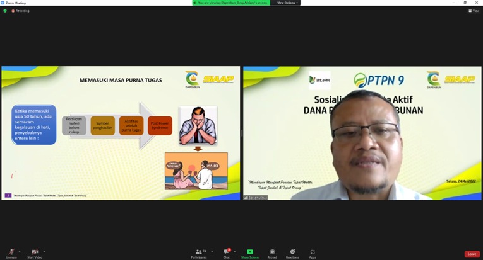Click the Zoom Meeting title bar icon
The image size is (483, 260).
(x=3, y=3)
